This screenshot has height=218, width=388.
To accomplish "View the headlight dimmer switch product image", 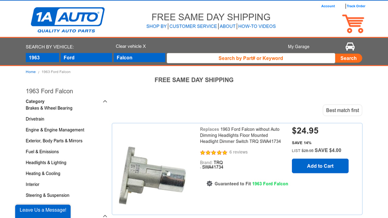I will pyautogui.click(x=153, y=174).
